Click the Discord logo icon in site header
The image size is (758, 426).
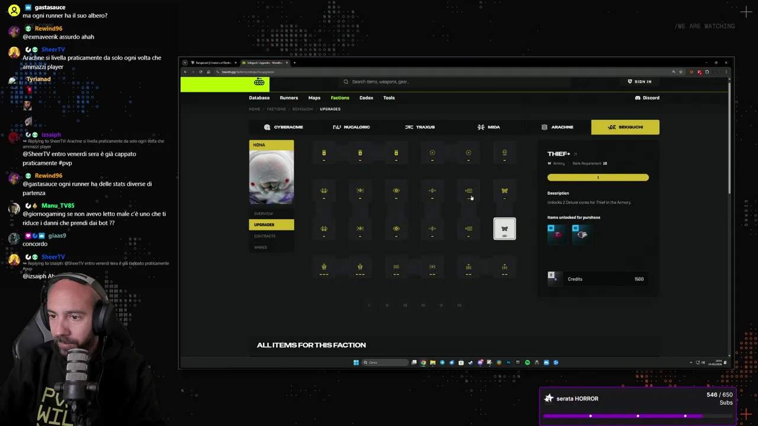tap(638, 98)
